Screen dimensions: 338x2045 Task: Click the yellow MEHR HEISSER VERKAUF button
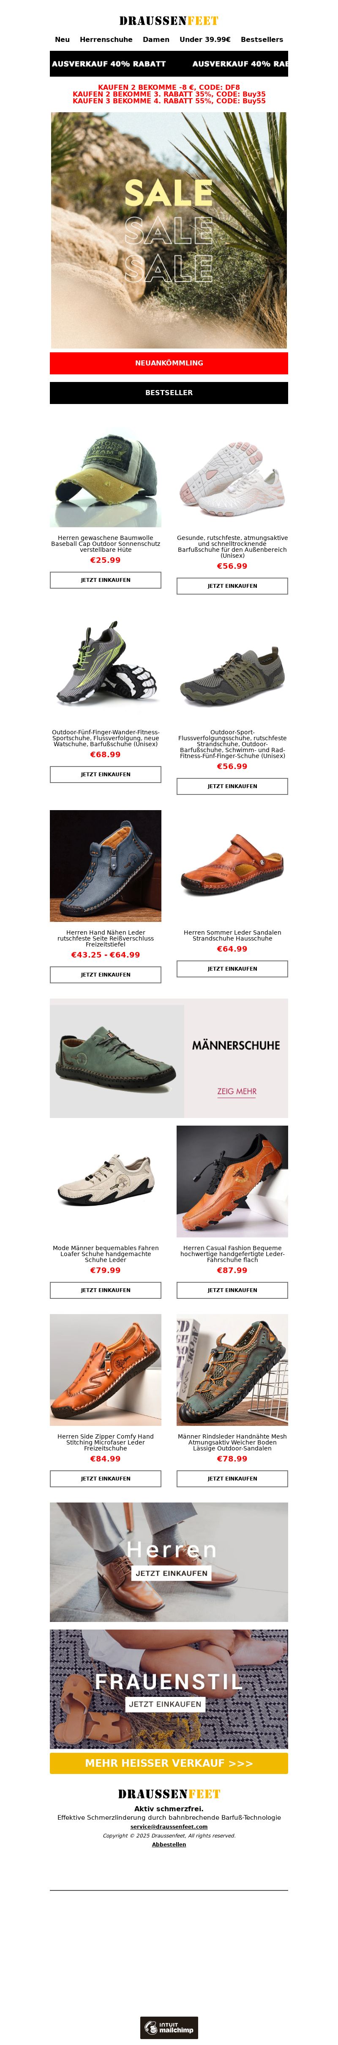click(x=169, y=1763)
